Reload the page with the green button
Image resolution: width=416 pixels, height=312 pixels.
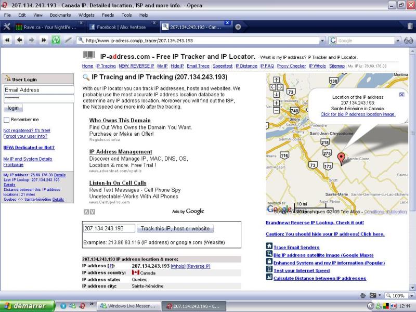56,41
